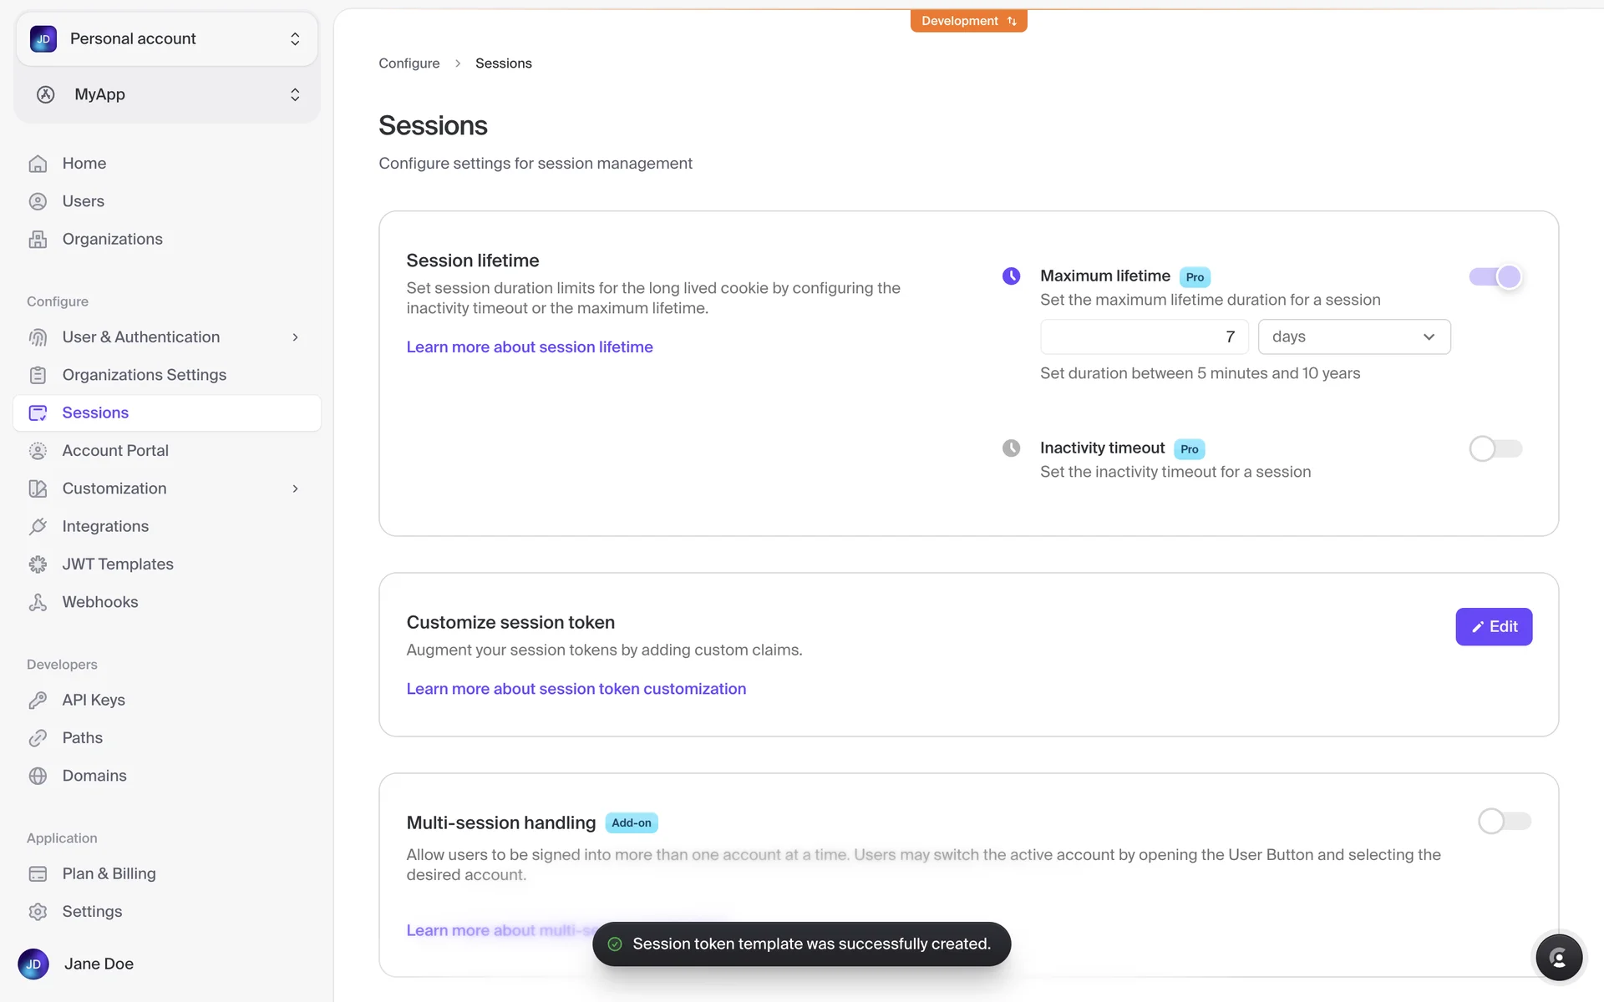Click the Integrations plug icon
Screen dimensions: 1604x1002
pos(38,526)
